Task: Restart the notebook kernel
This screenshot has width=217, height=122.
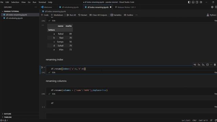Action: point(83,15)
